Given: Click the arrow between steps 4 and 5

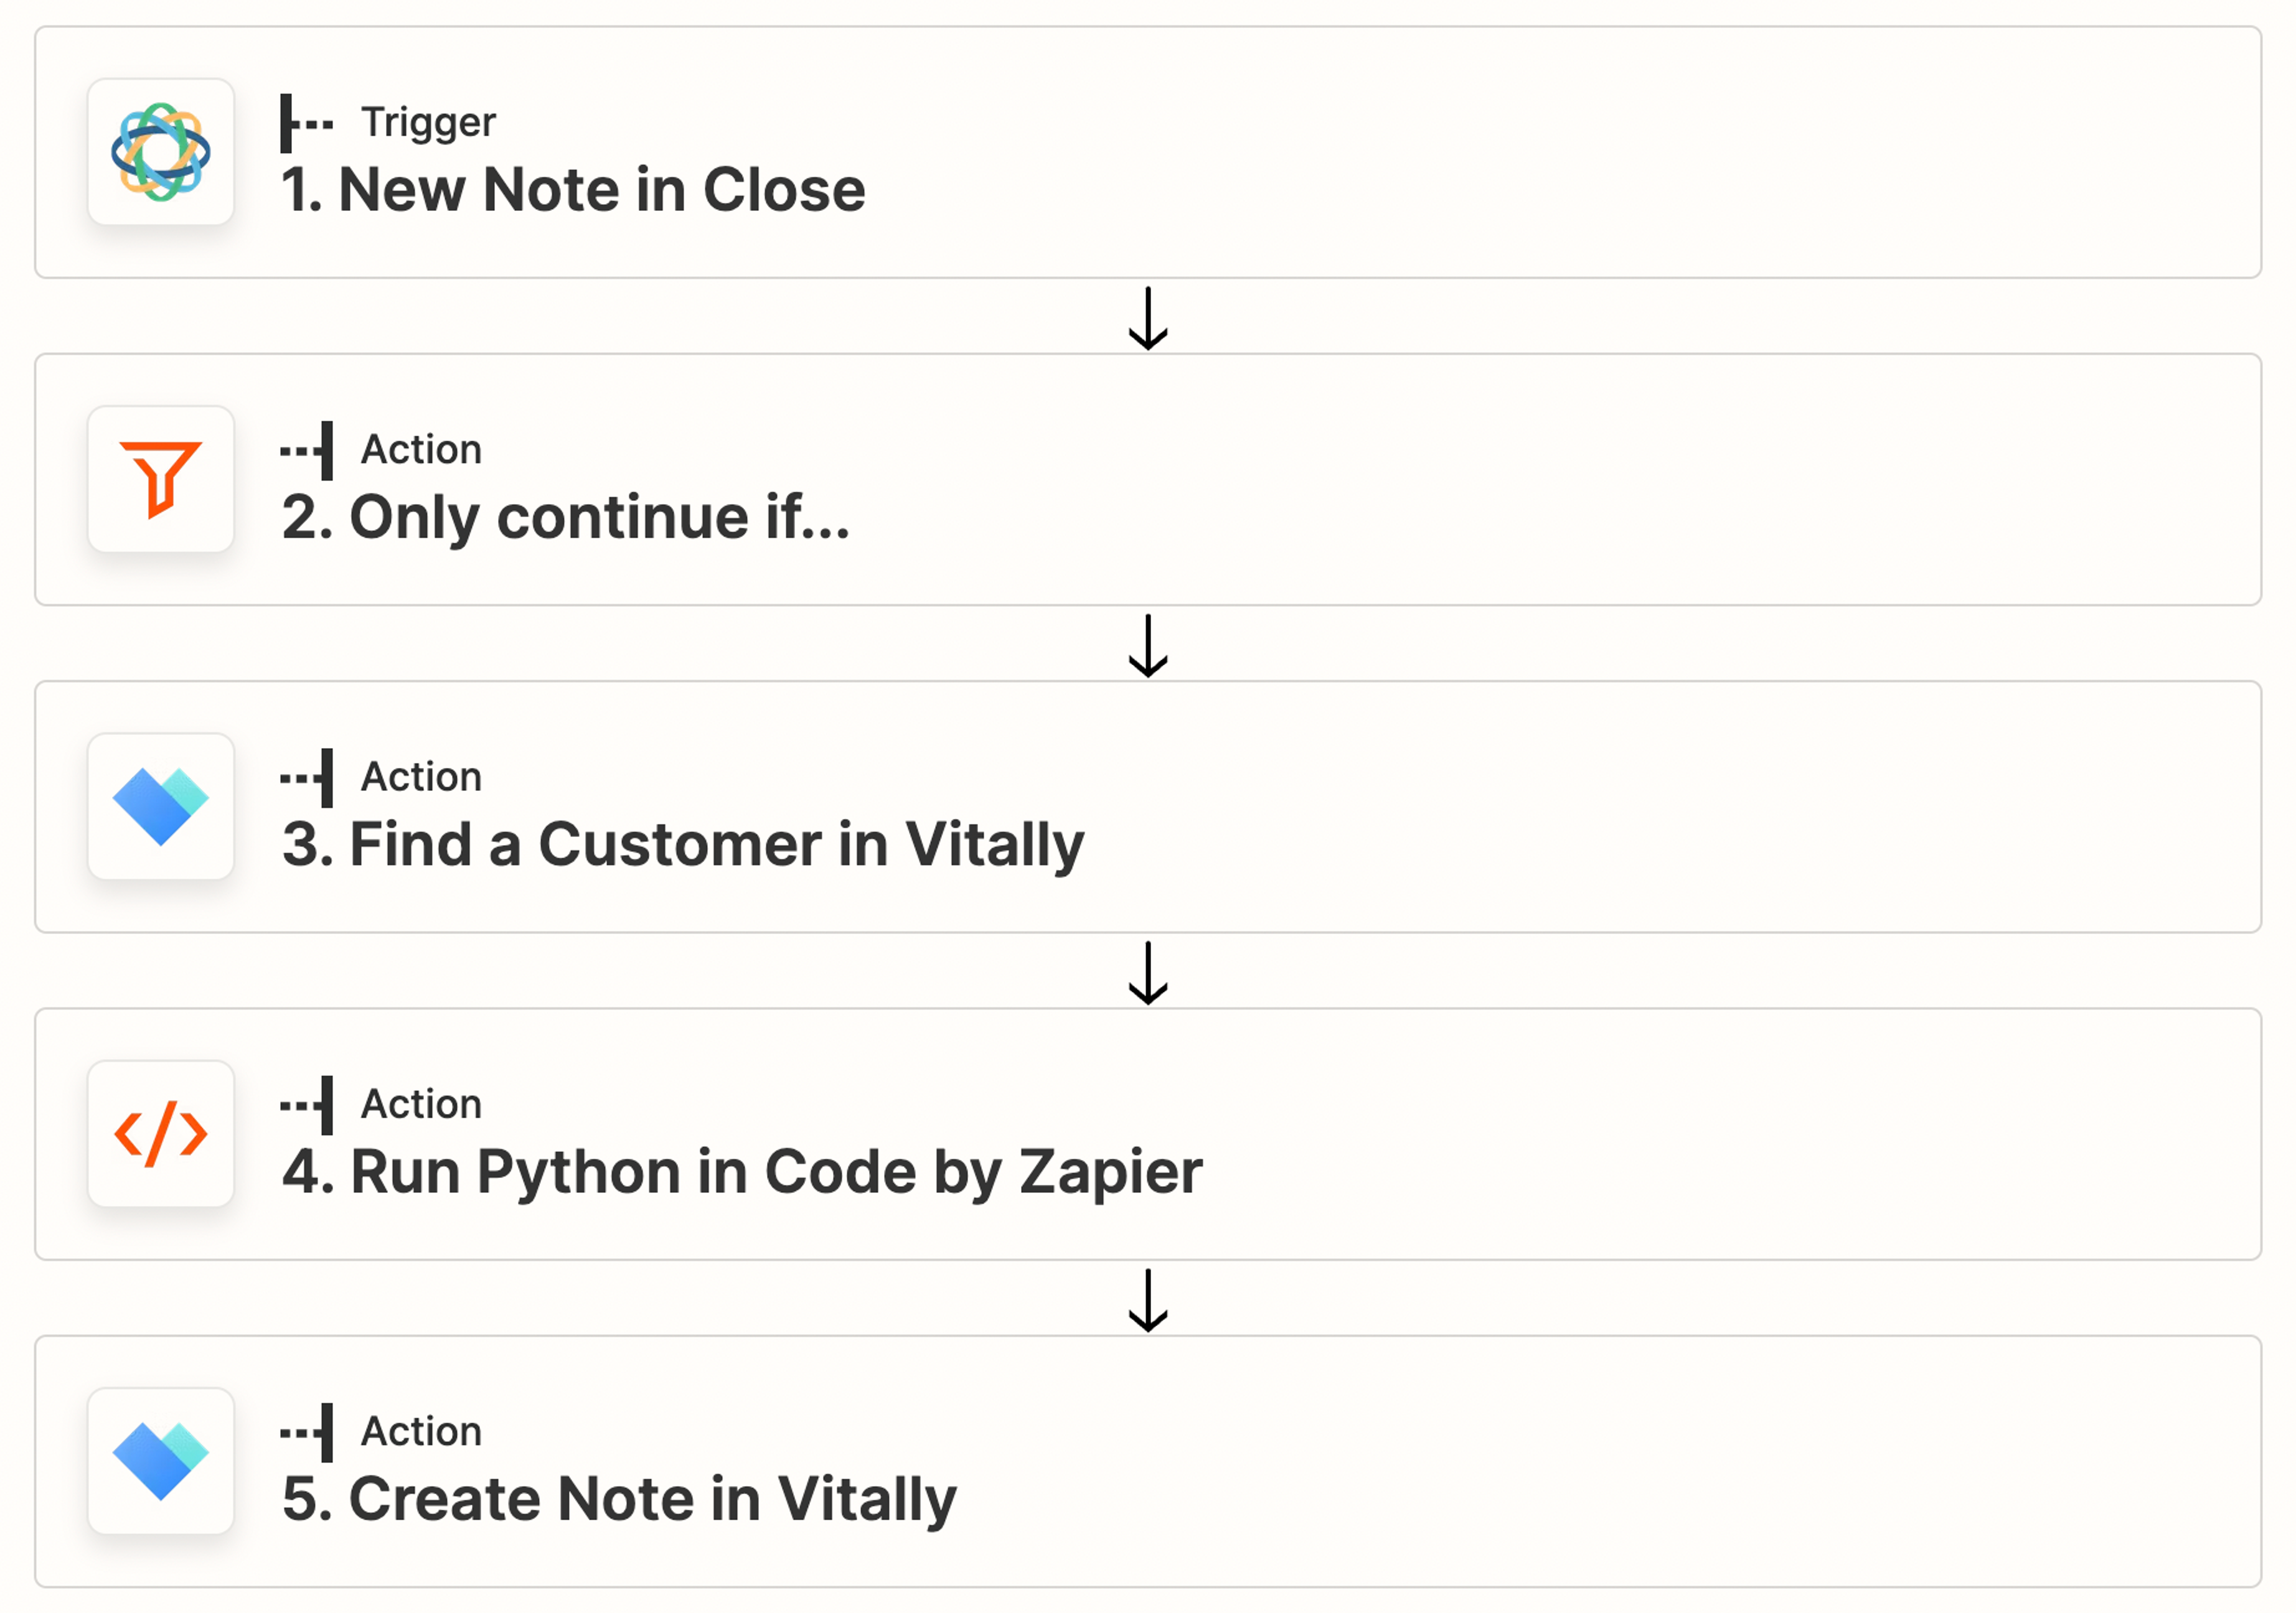Looking at the screenshot, I should [1148, 1300].
